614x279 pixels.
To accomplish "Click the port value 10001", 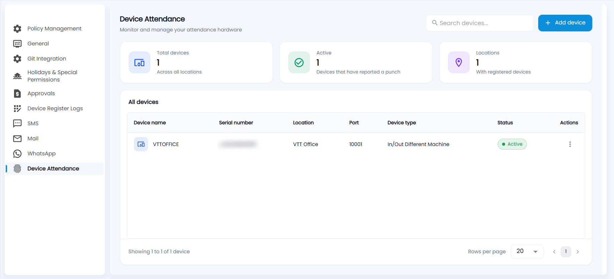I will tap(355, 144).
